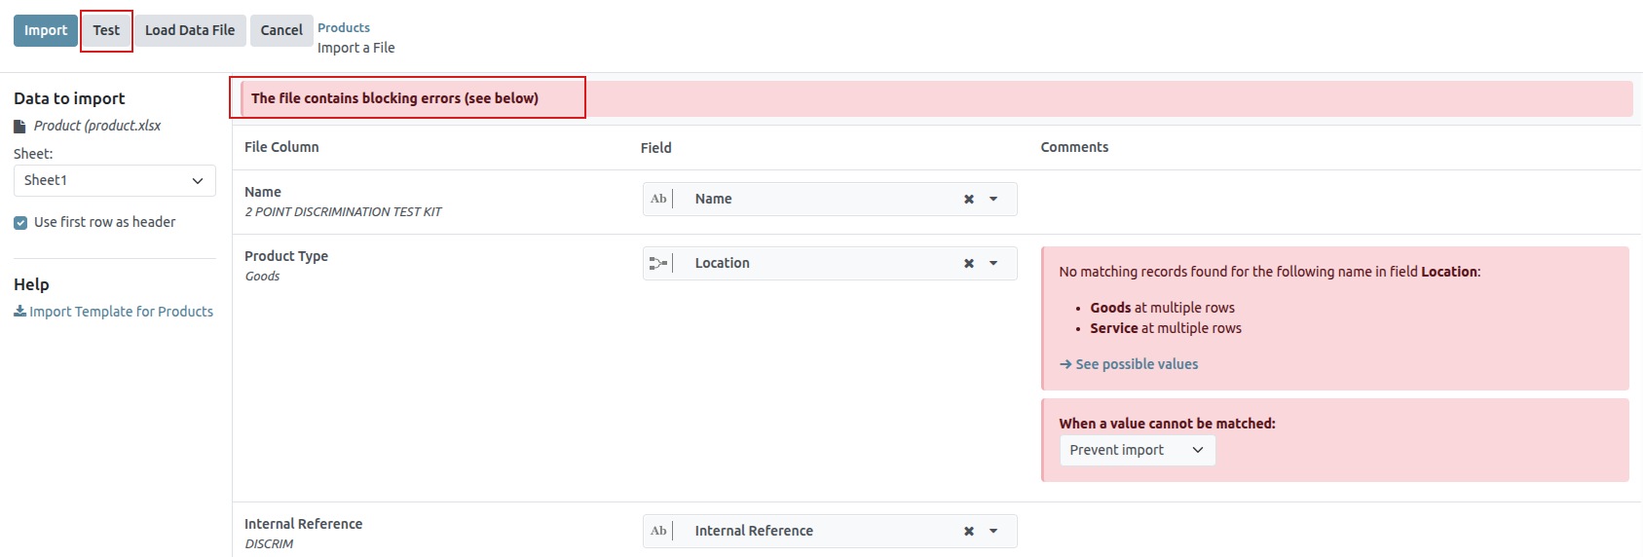The height and width of the screenshot is (557, 1643).
Task: Expand the Name field dropdown arrow
Action: coord(993,199)
